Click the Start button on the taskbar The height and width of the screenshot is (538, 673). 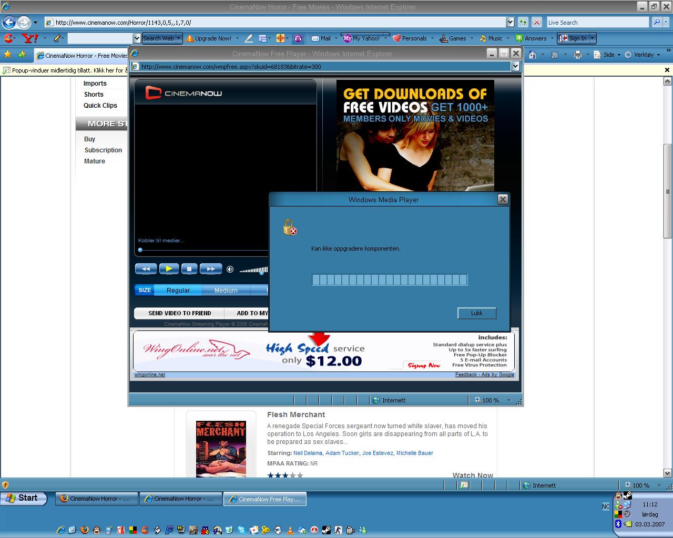point(24,498)
